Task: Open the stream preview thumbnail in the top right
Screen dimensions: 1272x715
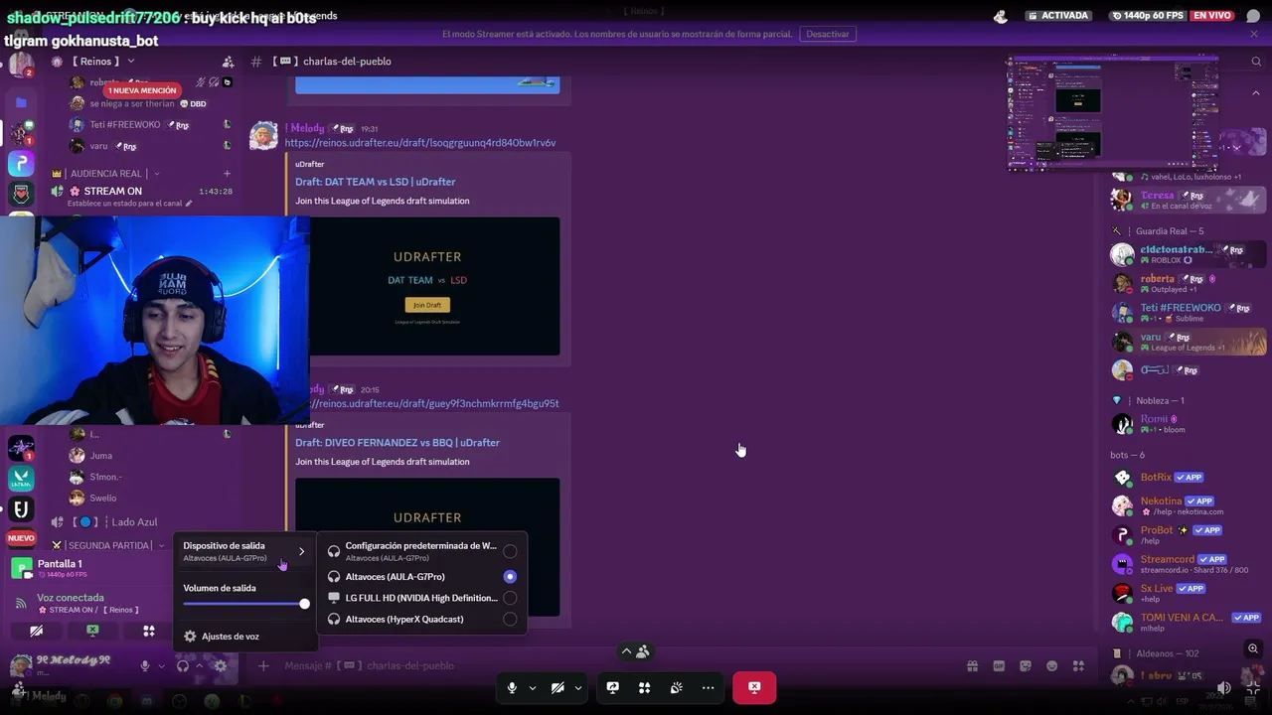Action: point(1113,112)
